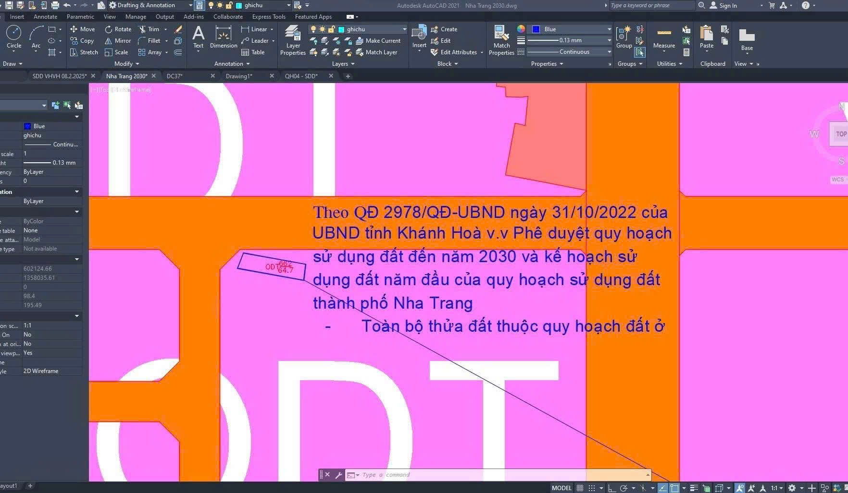This screenshot has width=848, height=493.
Task: Click the Blue object color swatch
Action: click(x=536, y=29)
